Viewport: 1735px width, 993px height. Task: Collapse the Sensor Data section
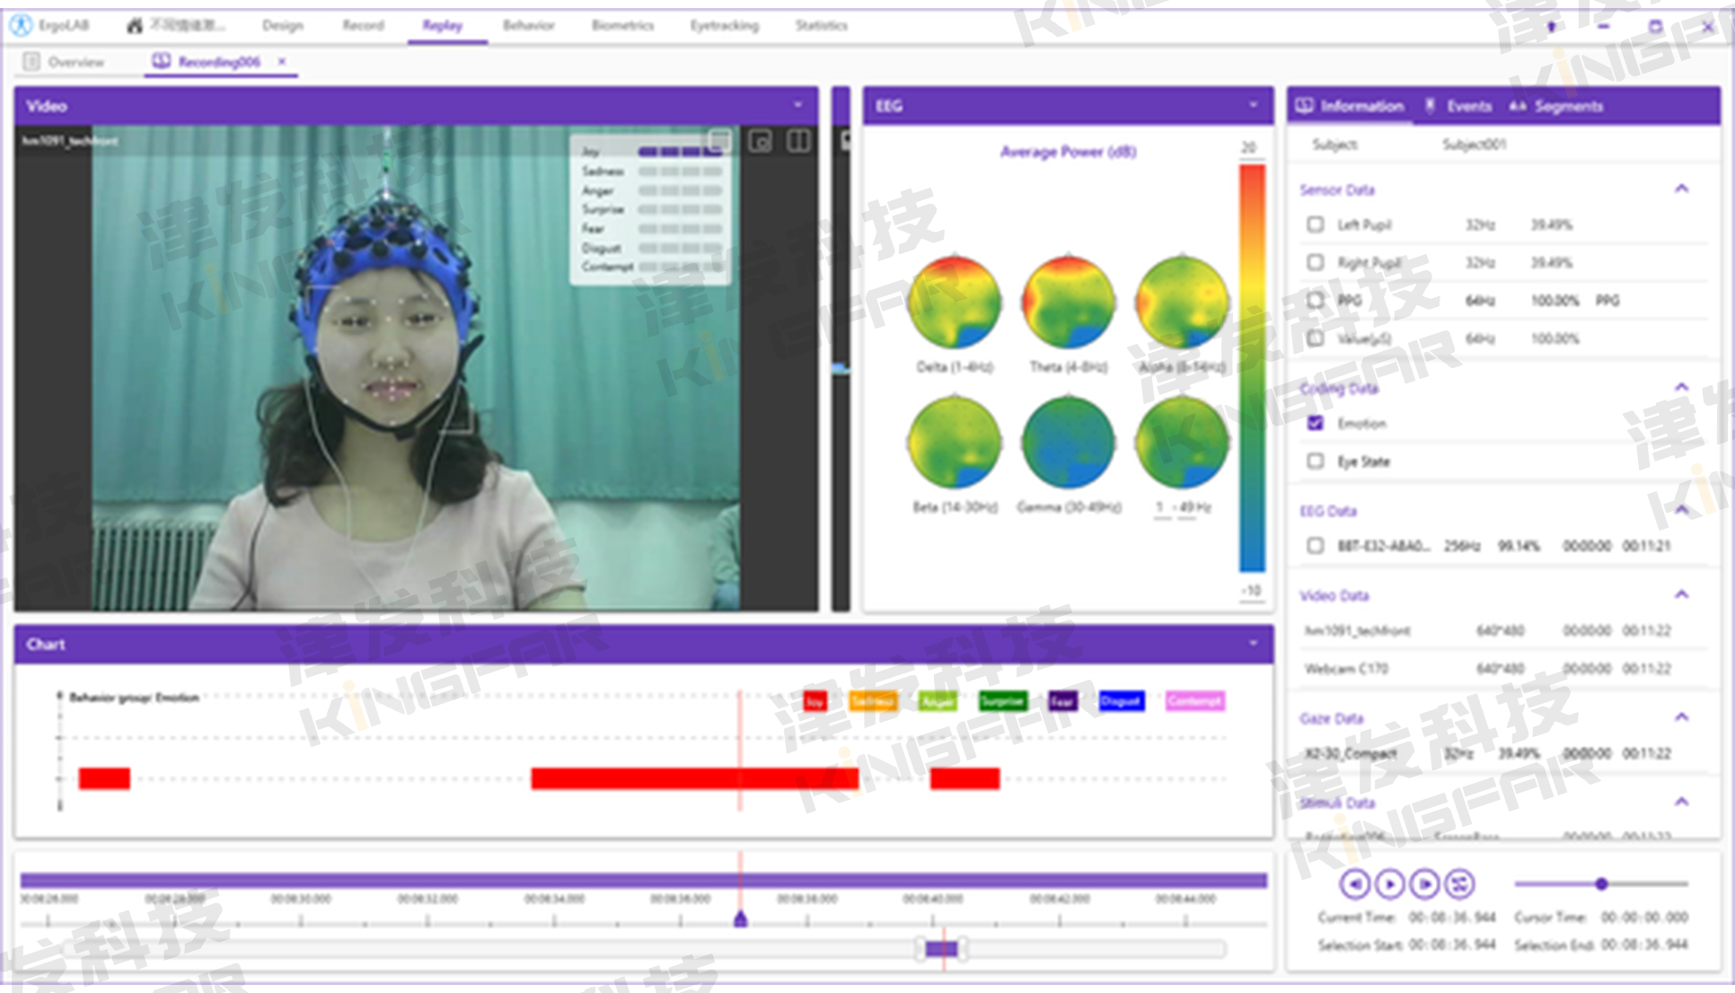[1682, 189]
